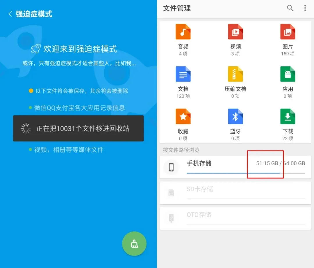Click the loading spinner in progress toast

coord(26,128)
